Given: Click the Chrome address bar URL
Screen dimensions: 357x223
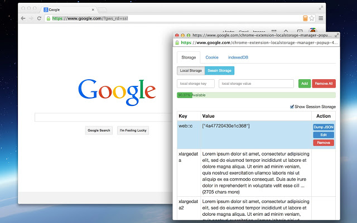Looking at the screenshot, I should click(90, 18).
